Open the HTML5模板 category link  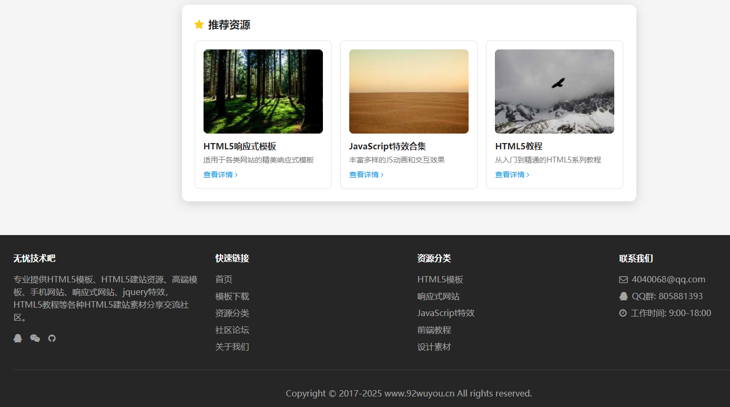[x=440, y=279]
